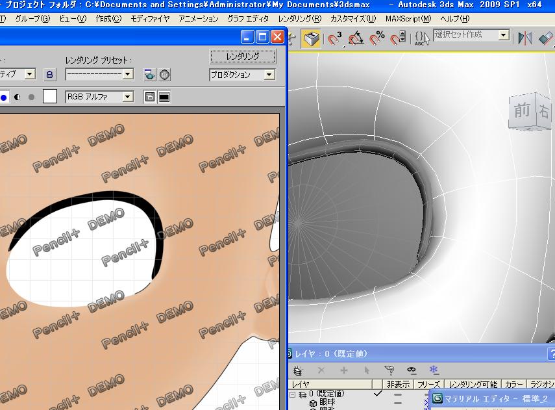
Task: Add selected objects to layer with plus icon
Action: coord(343,370)
